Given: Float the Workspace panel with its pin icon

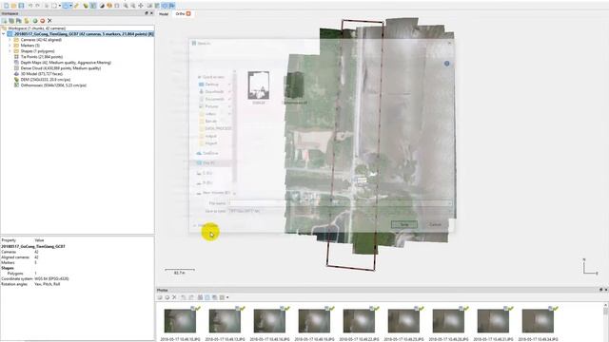Looking at the screenshot, I should point(147,13).
